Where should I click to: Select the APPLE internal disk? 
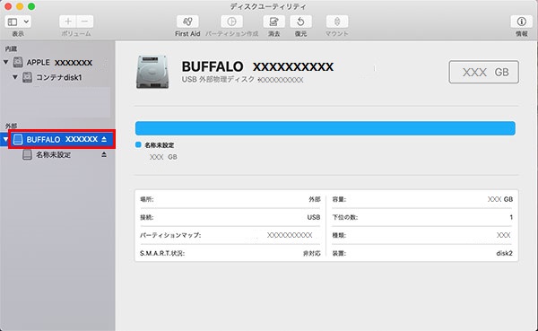click(x=53, y=62)
